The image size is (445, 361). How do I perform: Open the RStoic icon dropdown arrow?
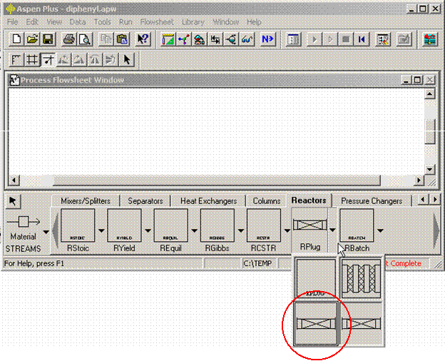[x=101, y=231]
